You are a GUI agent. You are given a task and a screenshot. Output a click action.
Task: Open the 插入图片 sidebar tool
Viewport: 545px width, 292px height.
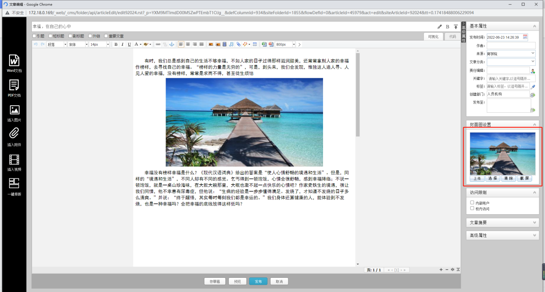[x=14, y=110]
